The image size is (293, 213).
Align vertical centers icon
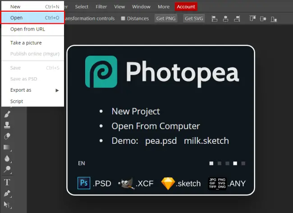tap(263, 18)
